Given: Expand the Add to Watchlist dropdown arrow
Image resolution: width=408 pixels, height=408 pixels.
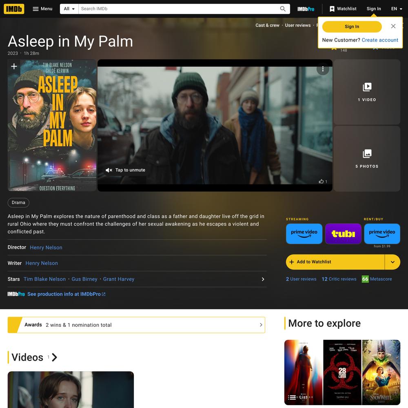Looking at the screenshot, I should [x=392, y=262].
